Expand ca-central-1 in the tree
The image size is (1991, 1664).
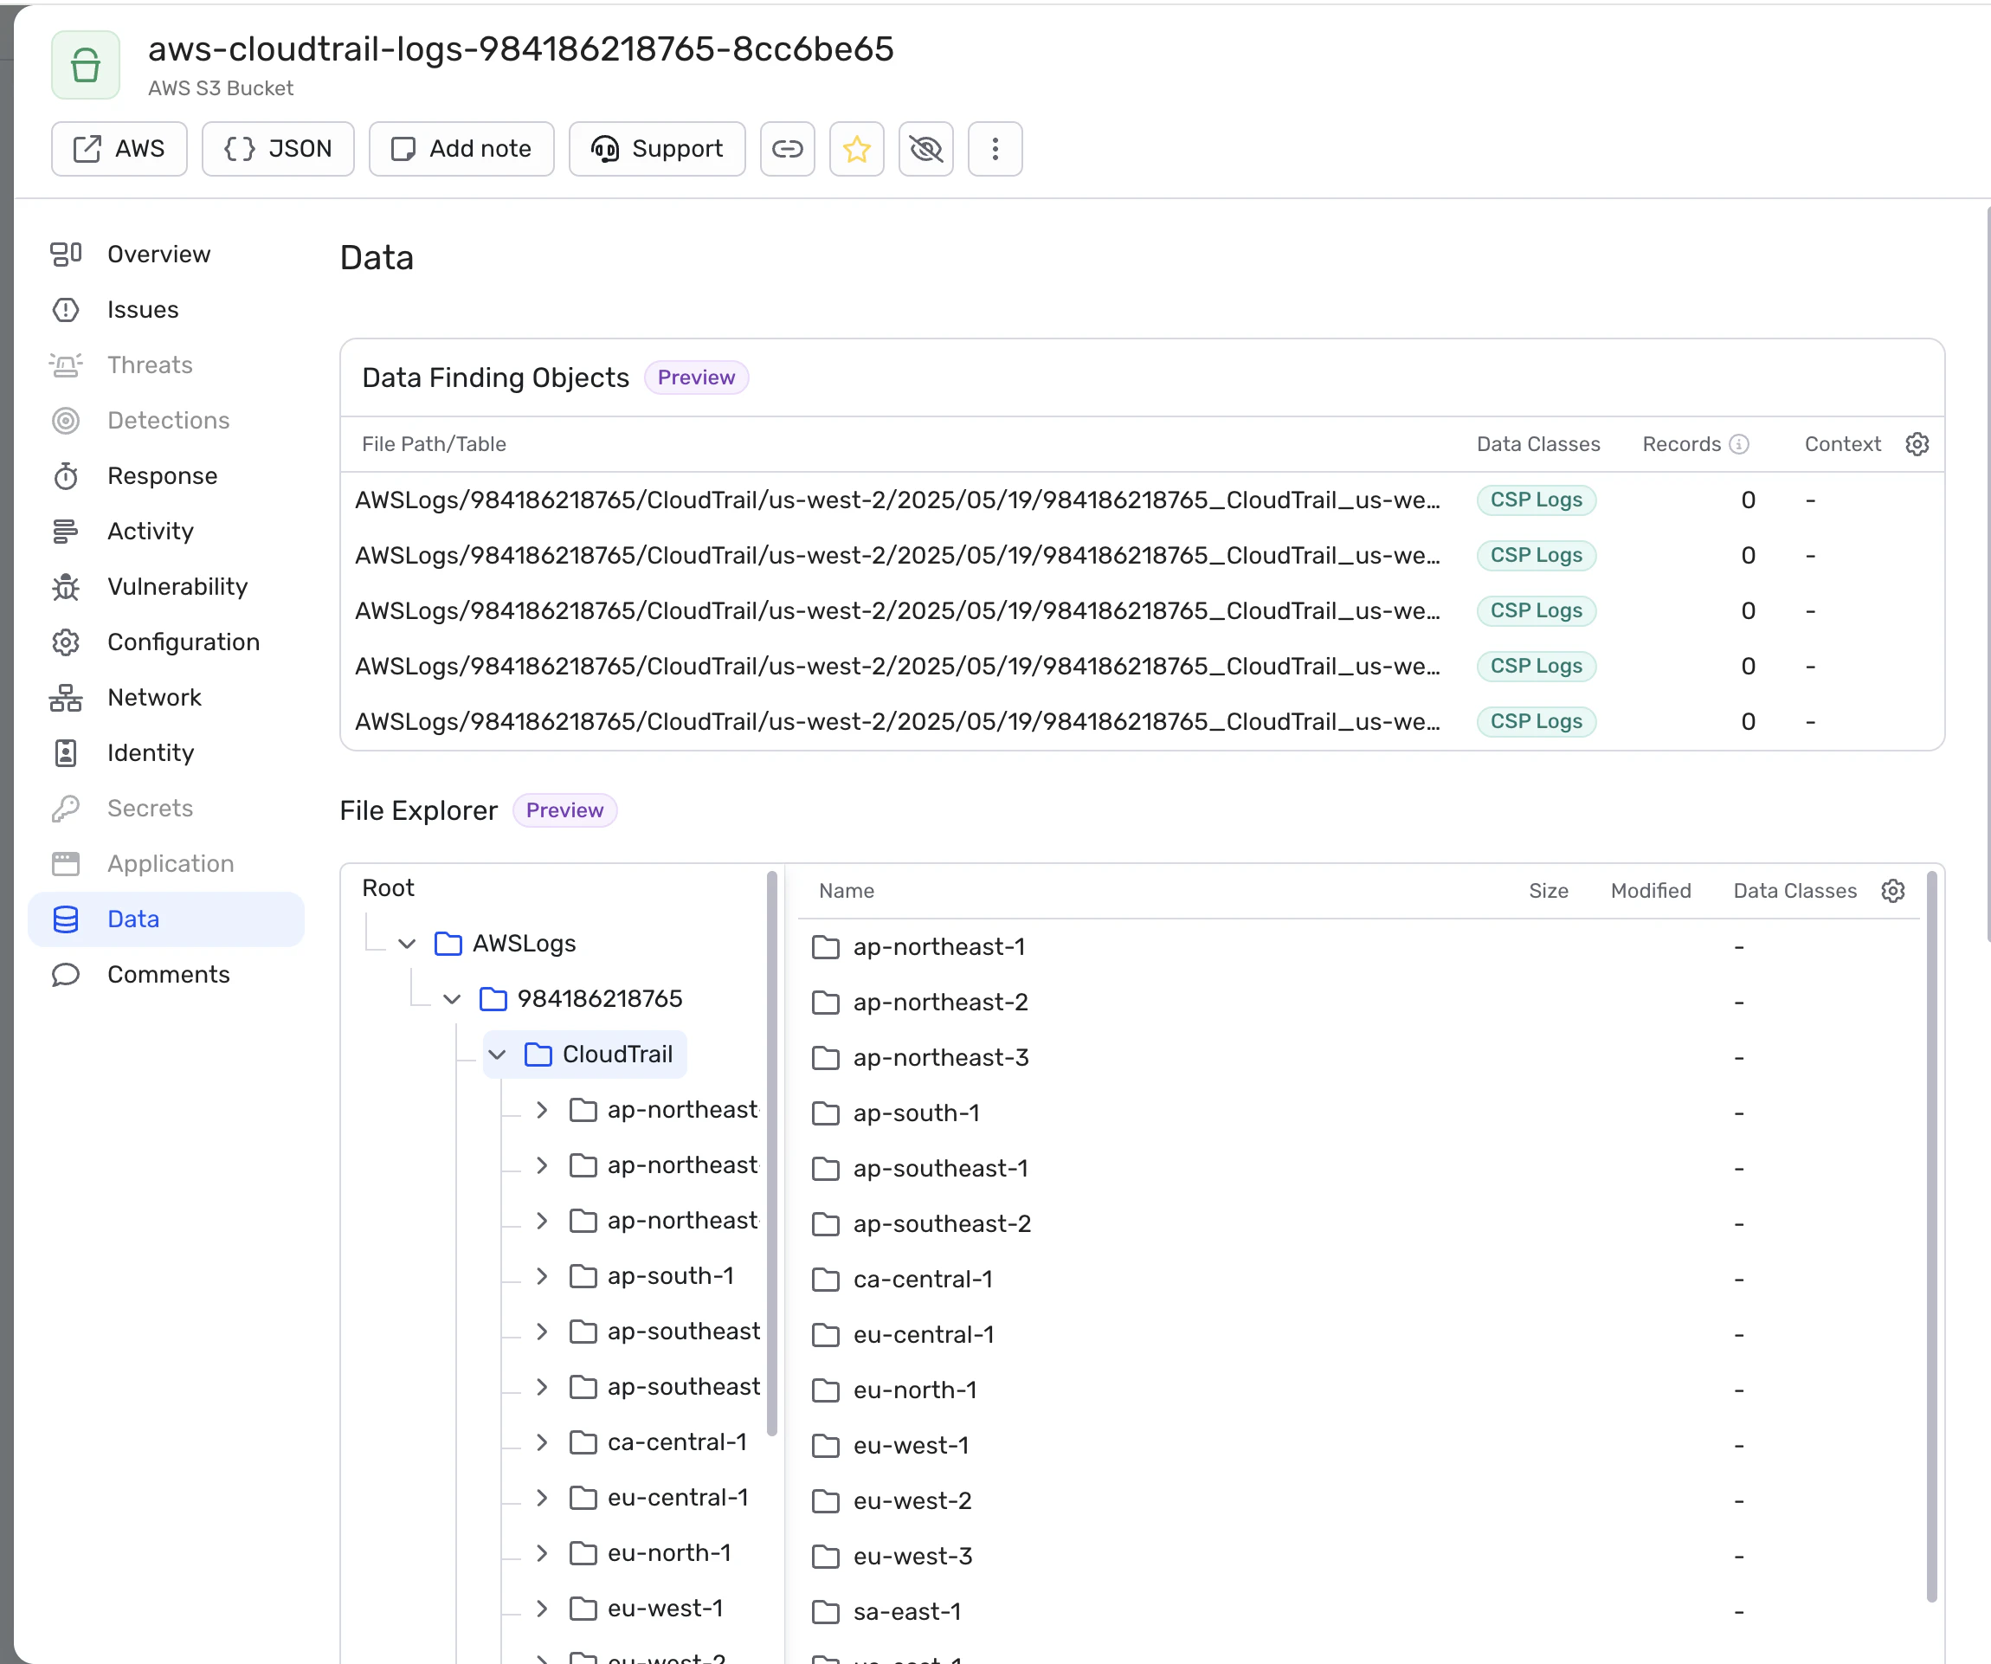pos(541,1442)
